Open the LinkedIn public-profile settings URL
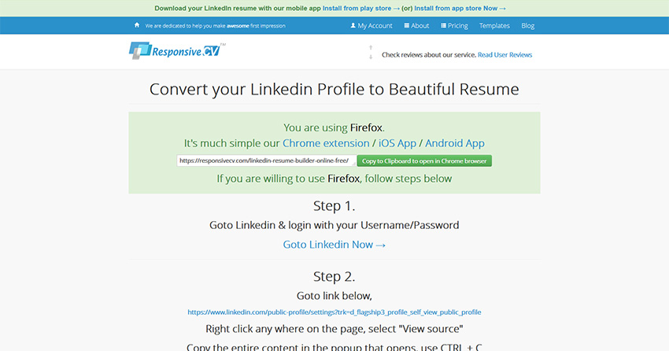This screenshot has width=669, height=351. [x=334, y=312]
